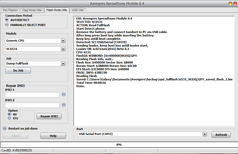
Task: Click the 'PROD_INFO: $3BEC00' log line
Action: tap(92, 73)
